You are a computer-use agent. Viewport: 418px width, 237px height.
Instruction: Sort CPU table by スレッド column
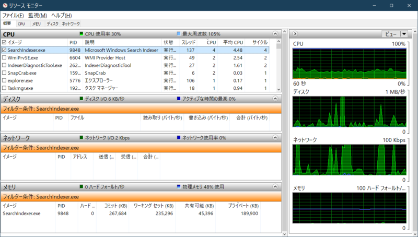[188, 42]
